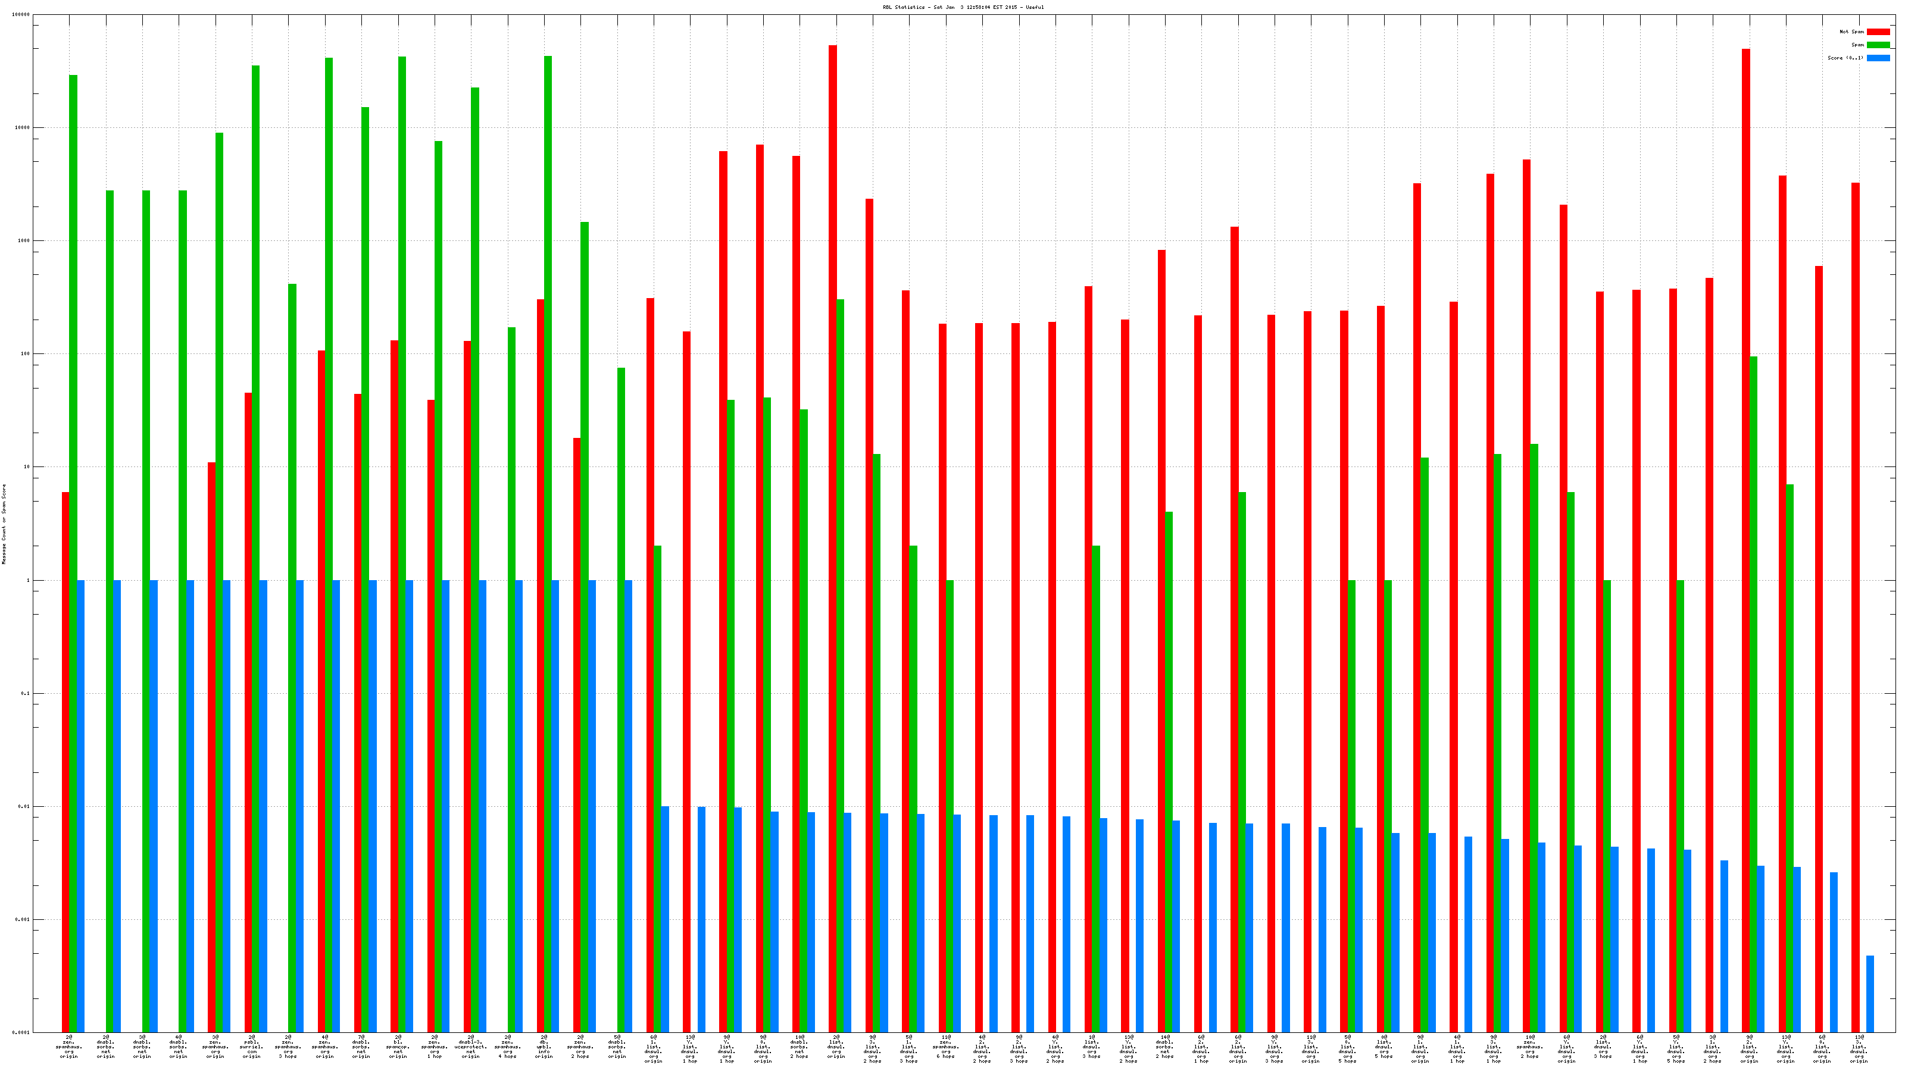Click the zen.spamhaus.org 6 hops axis label
Screen dimensions: 1905x1071
tap(945, 1047)
